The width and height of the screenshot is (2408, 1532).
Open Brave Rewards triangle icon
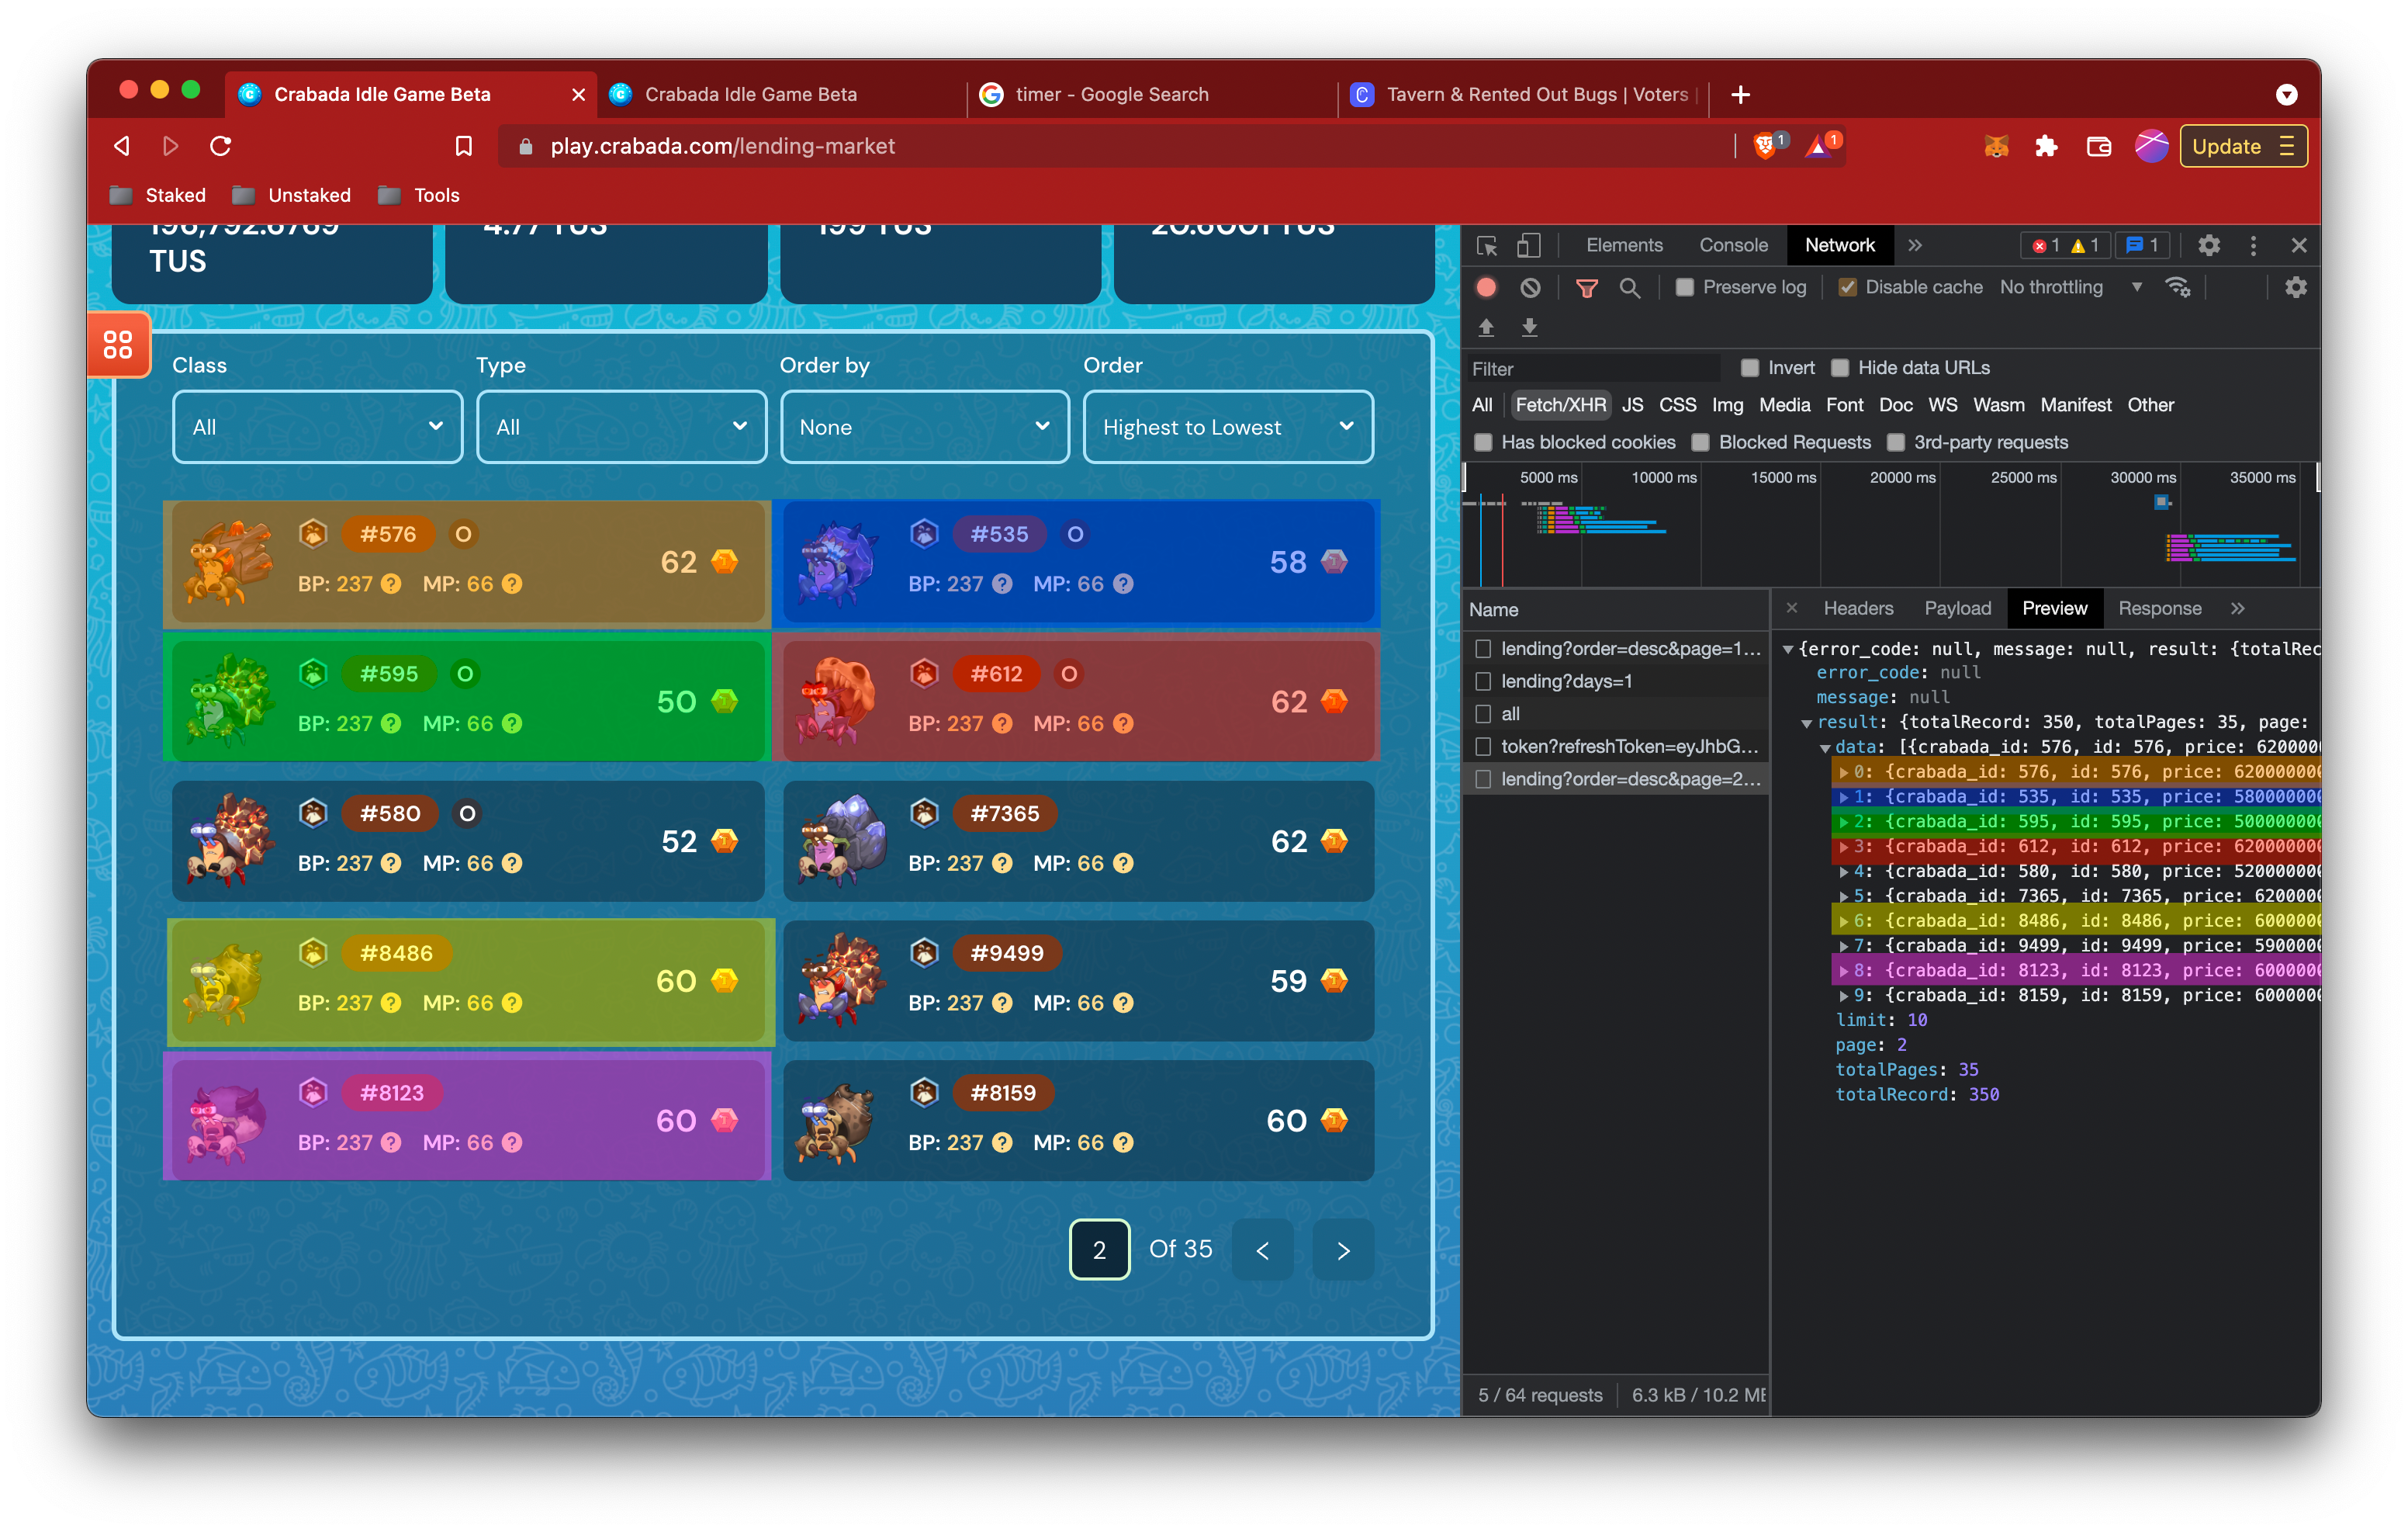1818,146
